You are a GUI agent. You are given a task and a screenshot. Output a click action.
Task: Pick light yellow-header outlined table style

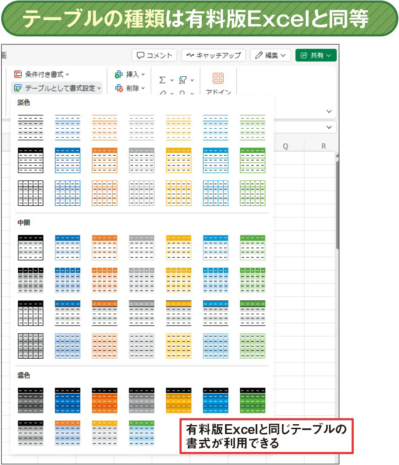pos(178,161)
